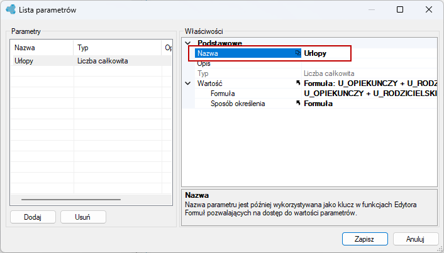
Task: Click the greyed Liczba całkowita type value
Action: click(329, 73)
